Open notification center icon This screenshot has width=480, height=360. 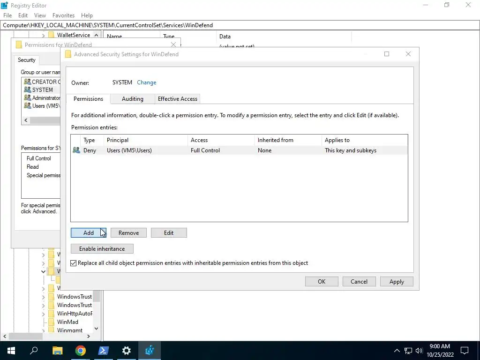click(x=465, y=351)
